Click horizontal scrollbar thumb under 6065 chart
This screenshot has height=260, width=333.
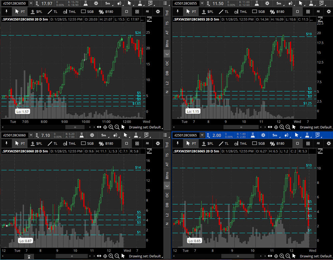pos(238,256)
